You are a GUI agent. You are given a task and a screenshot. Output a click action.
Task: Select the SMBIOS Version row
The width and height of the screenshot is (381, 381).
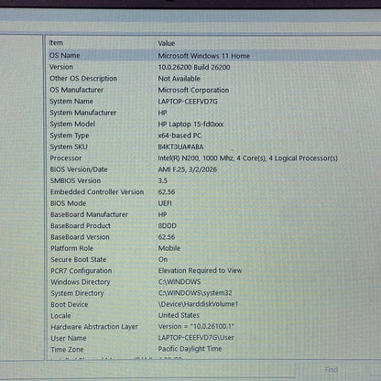coord(213,180)
